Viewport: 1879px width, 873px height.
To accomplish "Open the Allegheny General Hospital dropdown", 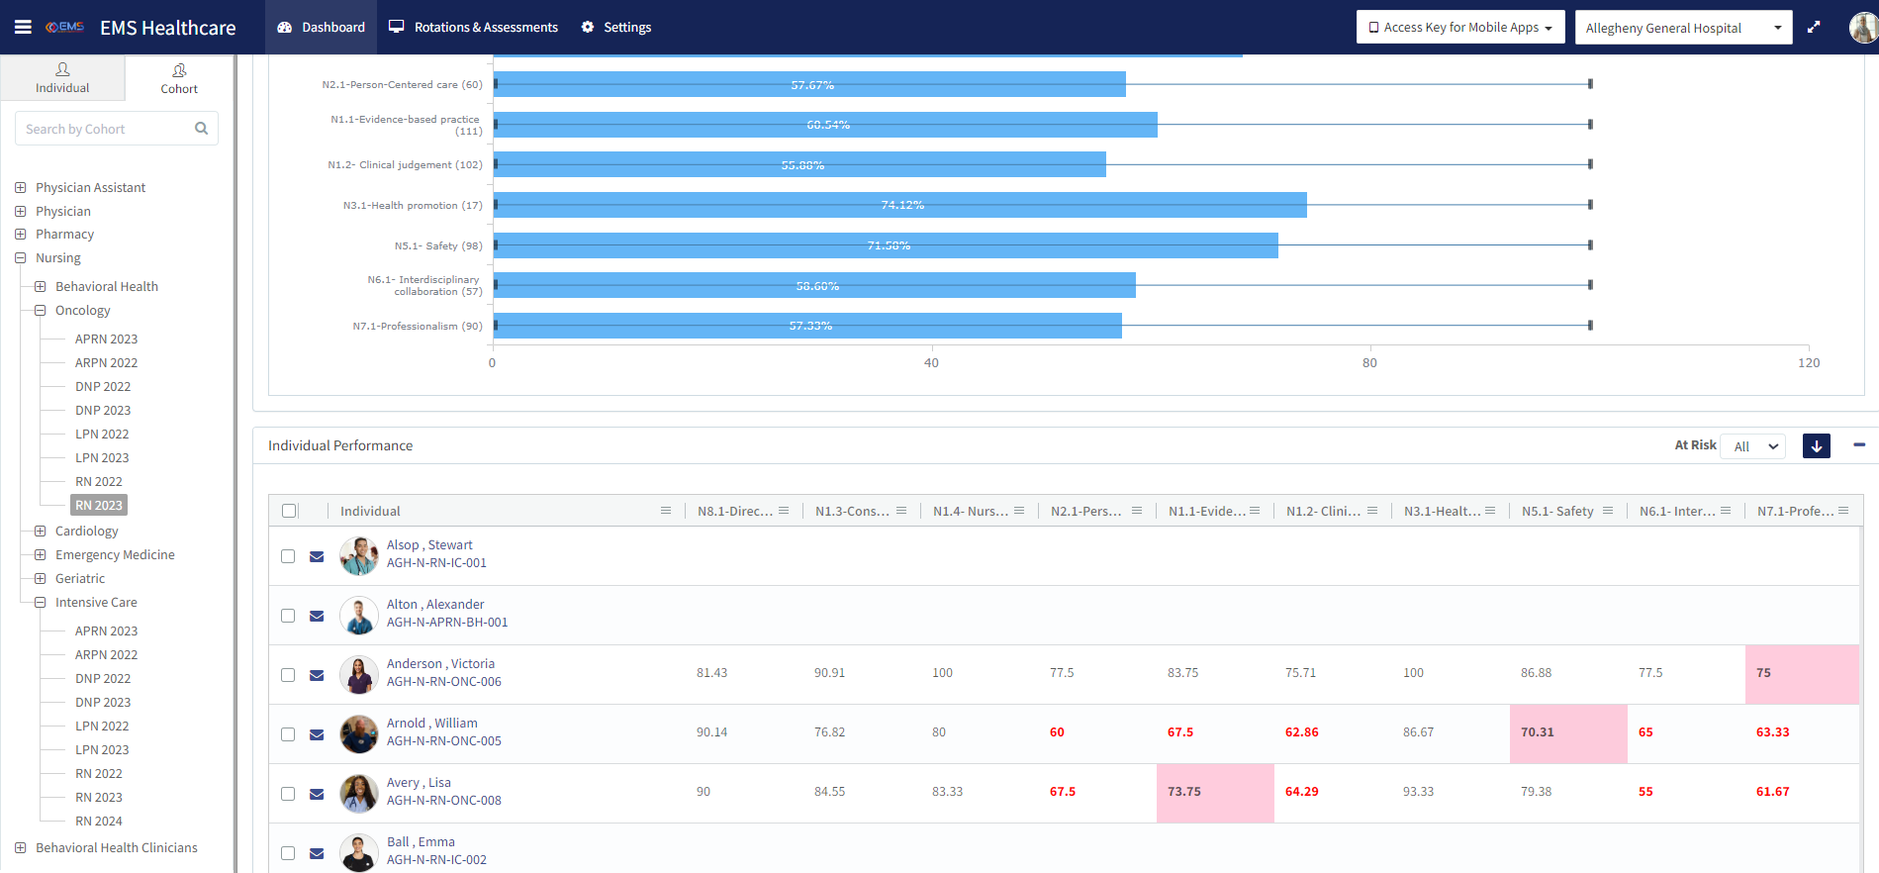I will tap(1683, 28).
